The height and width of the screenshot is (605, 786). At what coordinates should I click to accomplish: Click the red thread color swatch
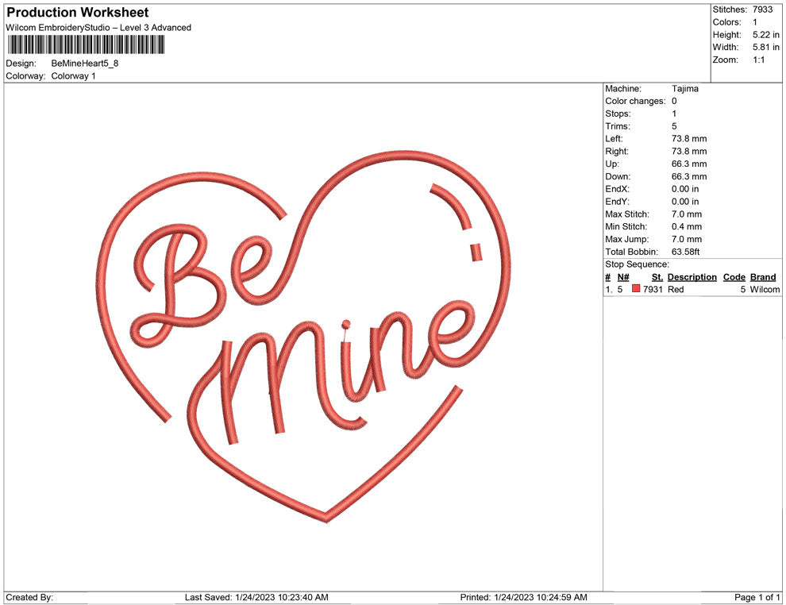[636, 290]
